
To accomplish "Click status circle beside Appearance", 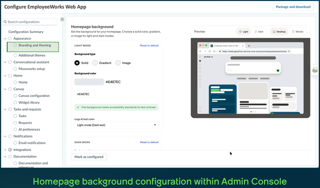I will (x=10, y=38).
